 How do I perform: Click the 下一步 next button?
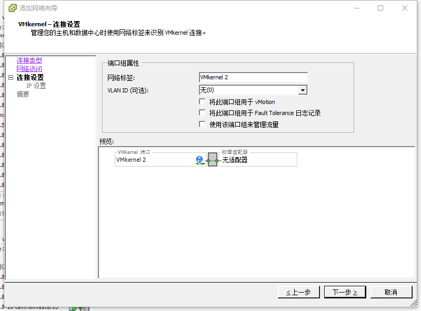pyautogui.click(x=345, y=292)
